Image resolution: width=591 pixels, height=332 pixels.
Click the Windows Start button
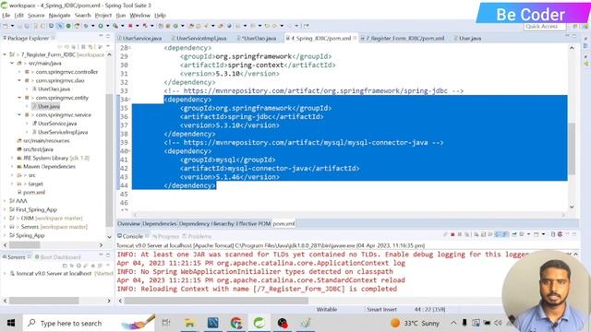tap(11, 323)
